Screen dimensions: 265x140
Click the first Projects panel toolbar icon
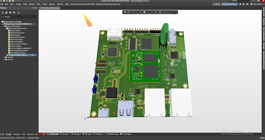tap(3, 13)
